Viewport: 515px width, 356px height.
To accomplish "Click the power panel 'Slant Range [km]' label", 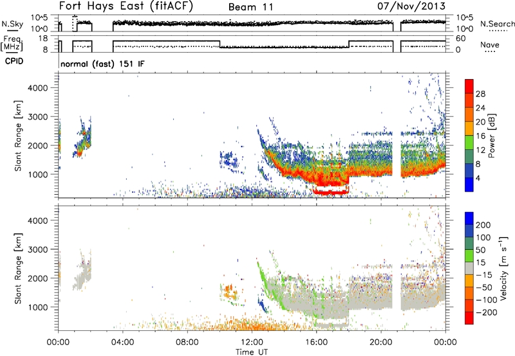I will click(x=18, y=136).
